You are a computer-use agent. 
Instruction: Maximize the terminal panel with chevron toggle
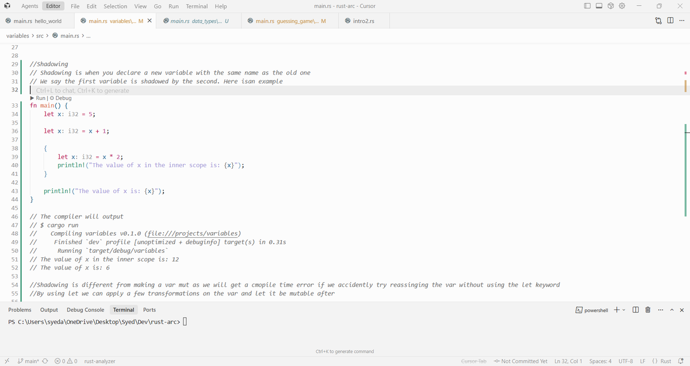coord(672,310)
